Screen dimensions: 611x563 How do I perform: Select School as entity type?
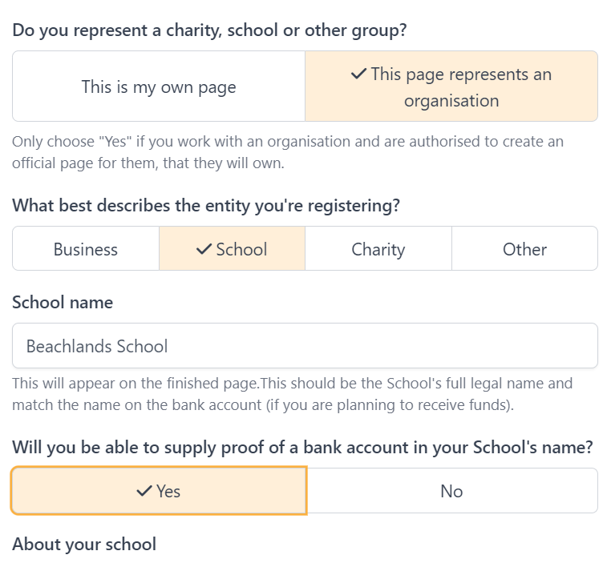tap(232, 249)
